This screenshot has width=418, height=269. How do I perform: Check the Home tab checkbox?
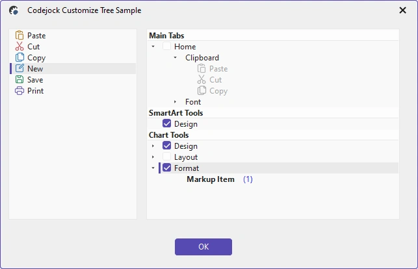[x=166, y=46]
